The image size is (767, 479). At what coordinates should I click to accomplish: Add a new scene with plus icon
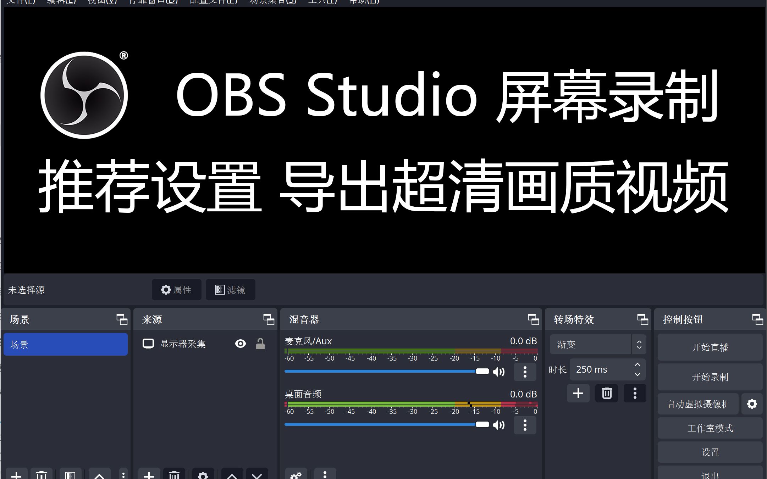point(16,474)
